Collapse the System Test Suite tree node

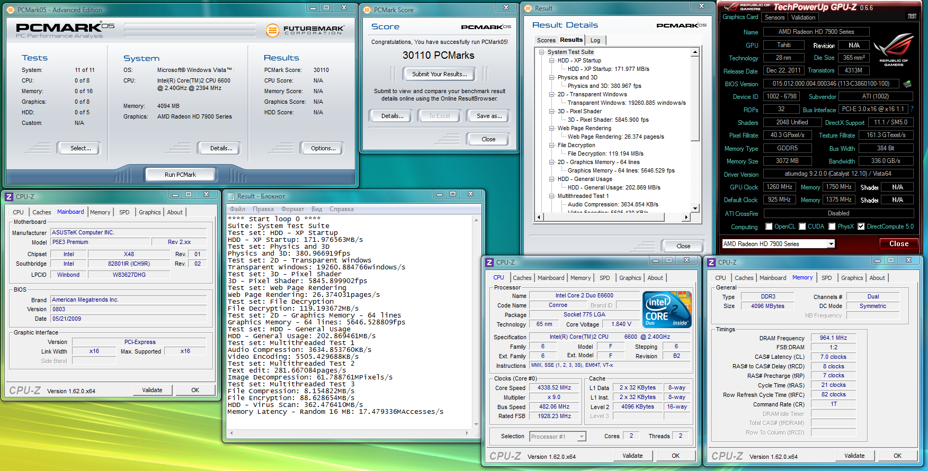542,52
